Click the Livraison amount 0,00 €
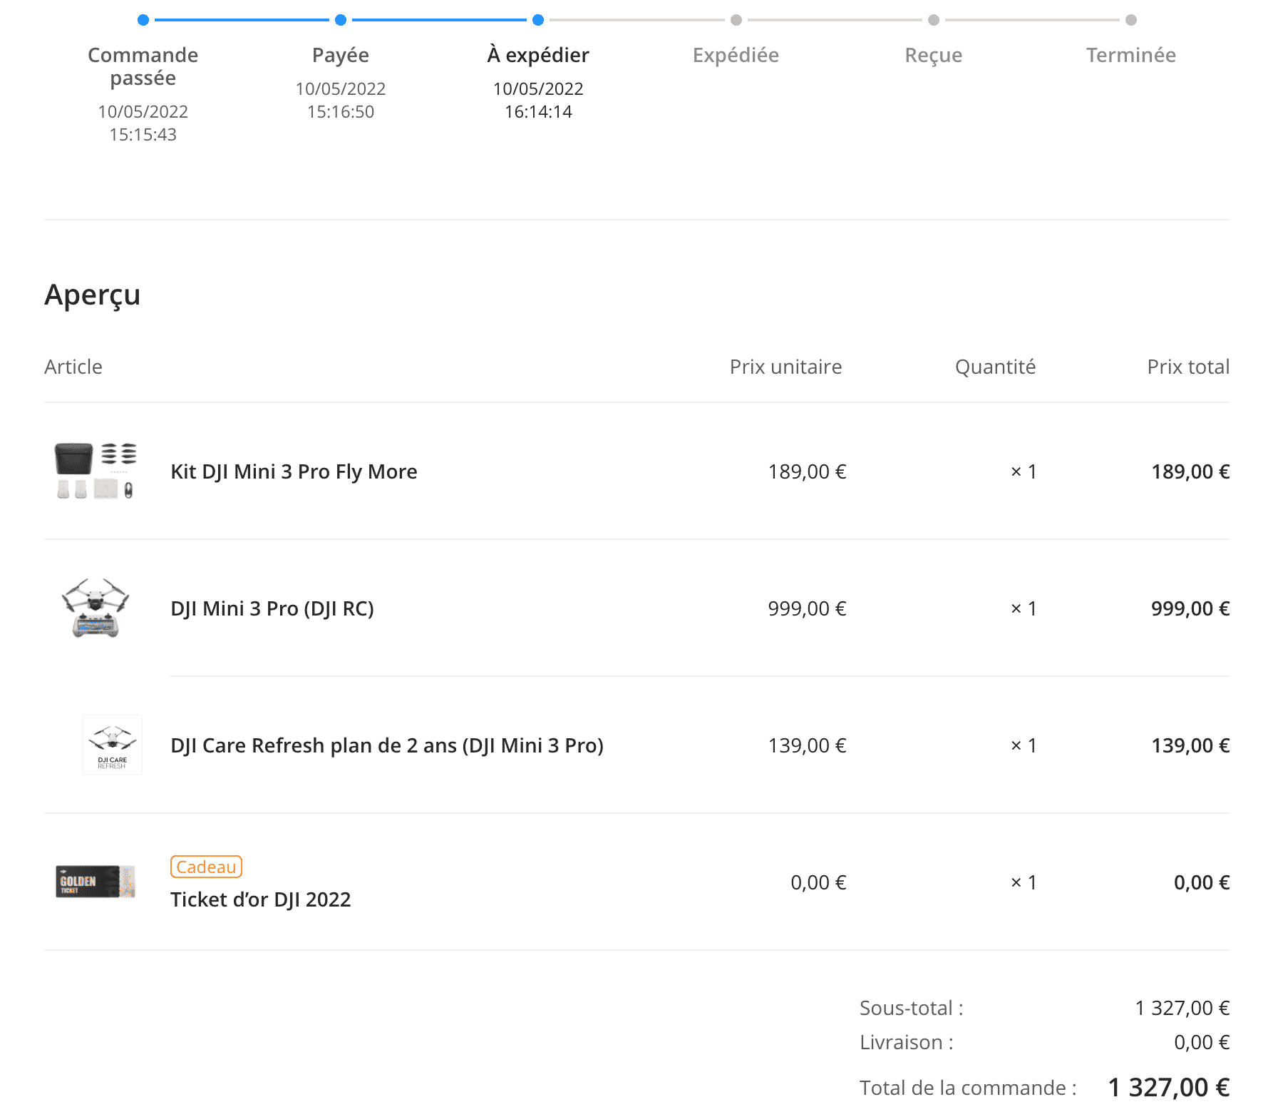 [x=1202, y=1042]
